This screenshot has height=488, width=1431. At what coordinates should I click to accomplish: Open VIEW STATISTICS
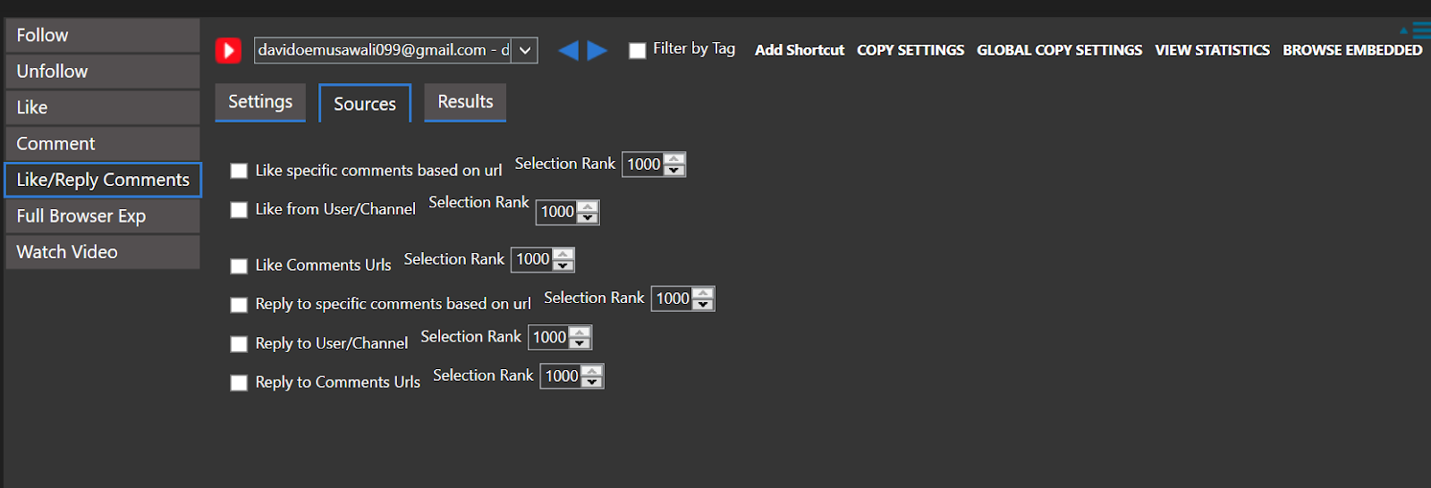click(x=1212, y=50)
